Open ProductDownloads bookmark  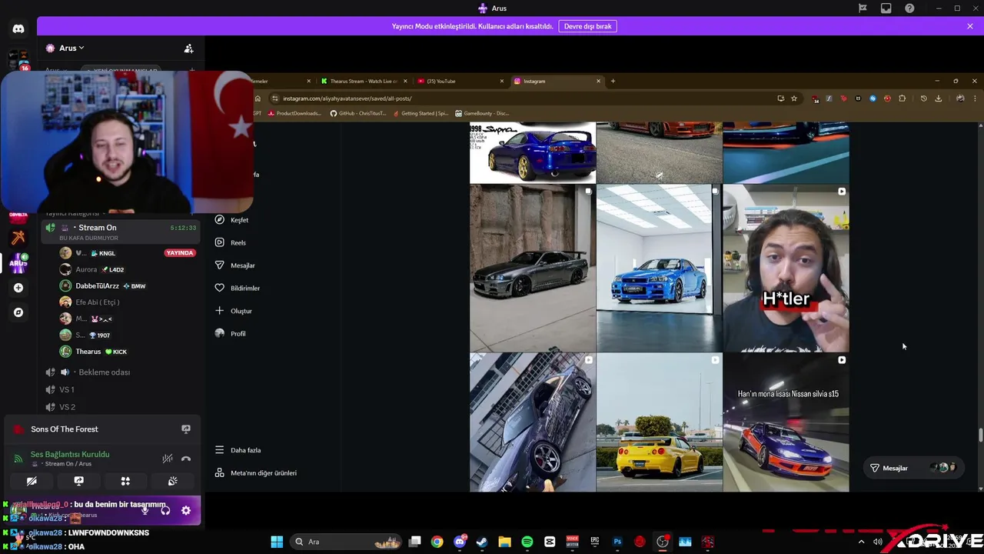(294, 113)
